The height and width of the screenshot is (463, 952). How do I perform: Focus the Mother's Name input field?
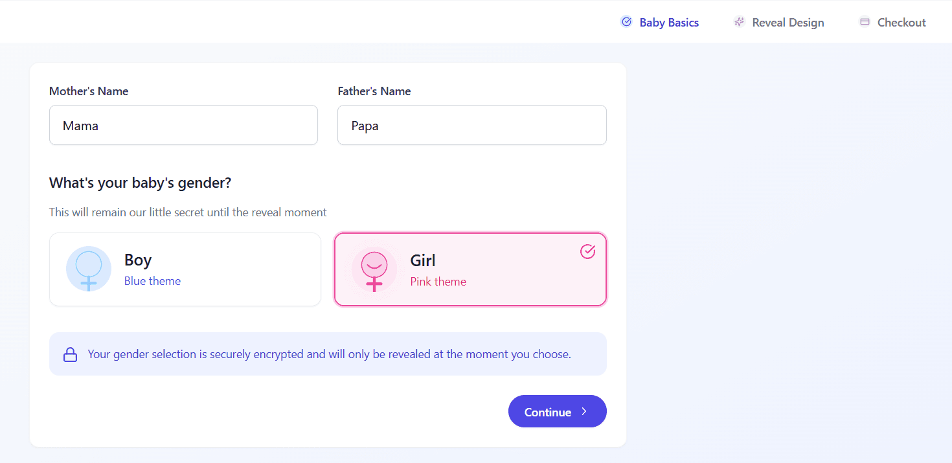point(183,126)
